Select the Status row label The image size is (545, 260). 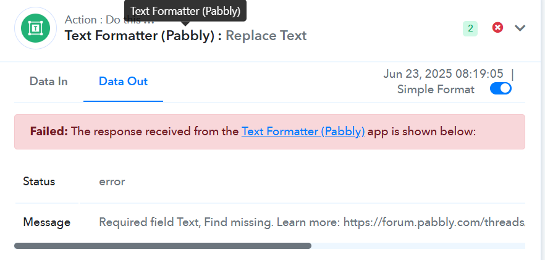click(39, 182)
